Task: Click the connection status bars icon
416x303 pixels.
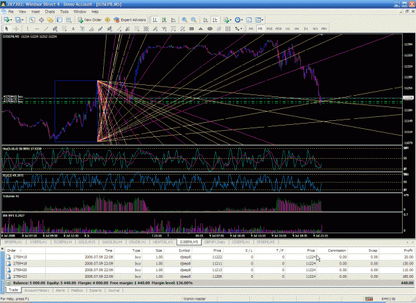Action: tap(369, 299)
